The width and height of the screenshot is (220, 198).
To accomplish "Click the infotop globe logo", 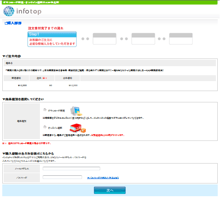I will point(9,11).
